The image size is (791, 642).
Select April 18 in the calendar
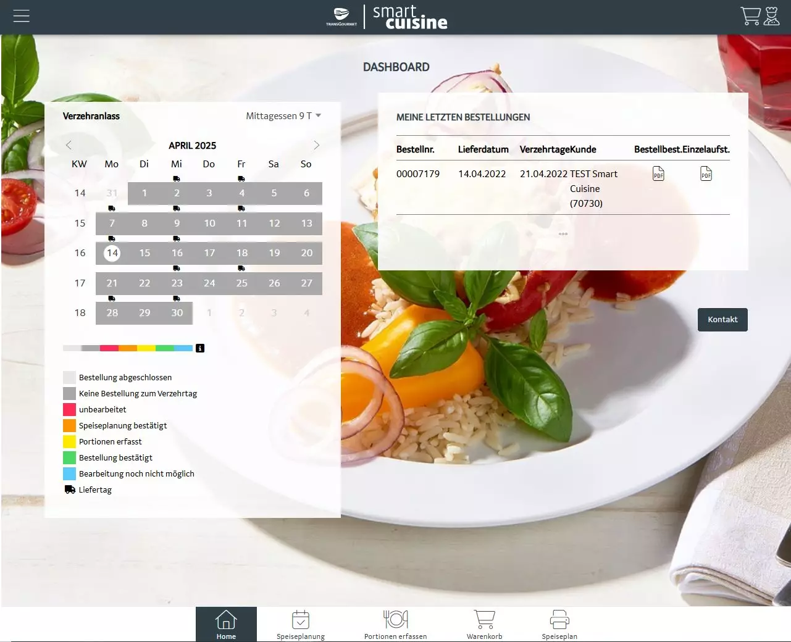pyautogui.click(x=242, y=253)
